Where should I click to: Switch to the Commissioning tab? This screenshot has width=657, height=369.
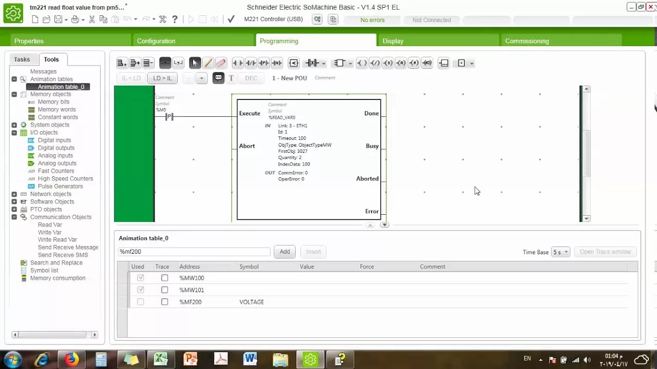[562, 40]
